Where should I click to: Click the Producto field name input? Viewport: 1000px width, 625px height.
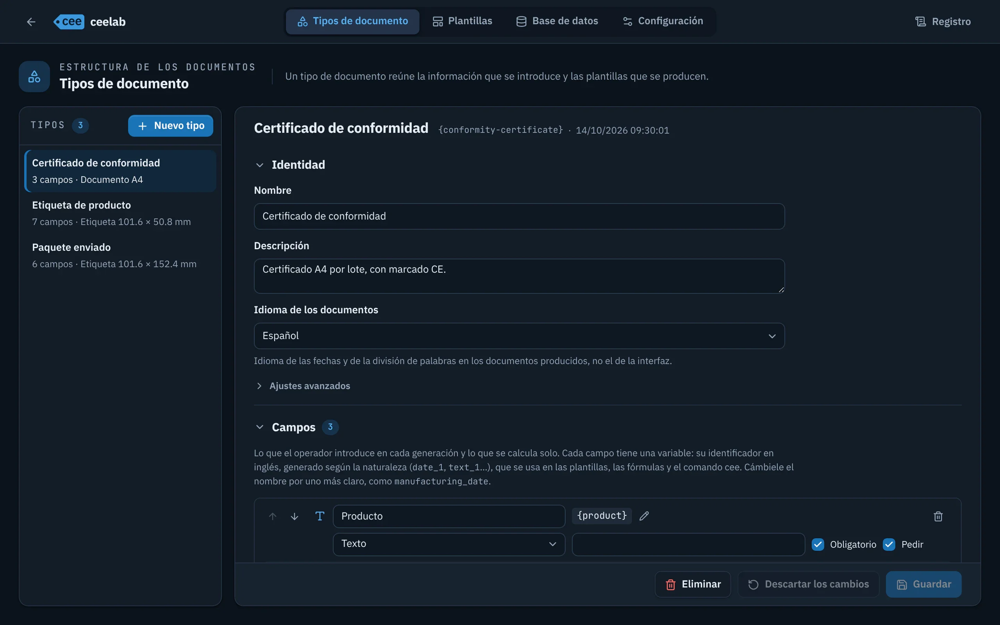pyautogui.click(x=449, y=516)
